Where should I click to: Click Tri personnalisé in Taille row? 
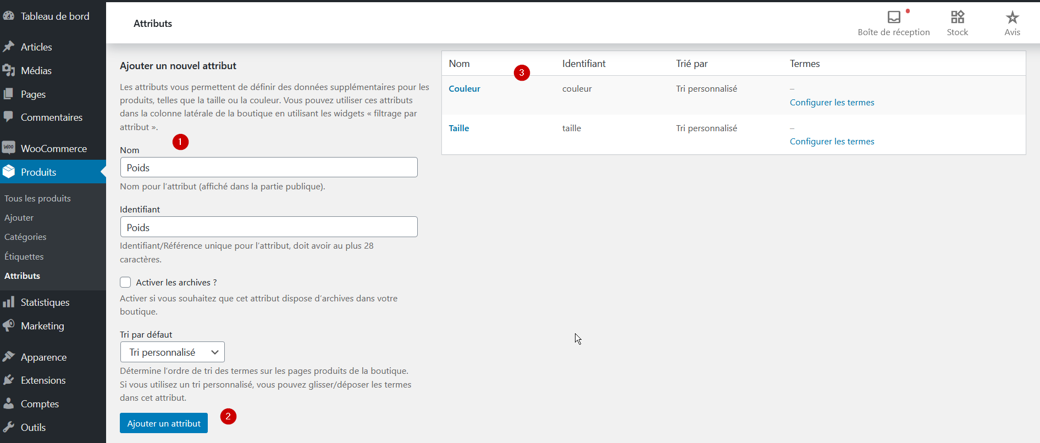pyautogui.click(x=706, y=128)
